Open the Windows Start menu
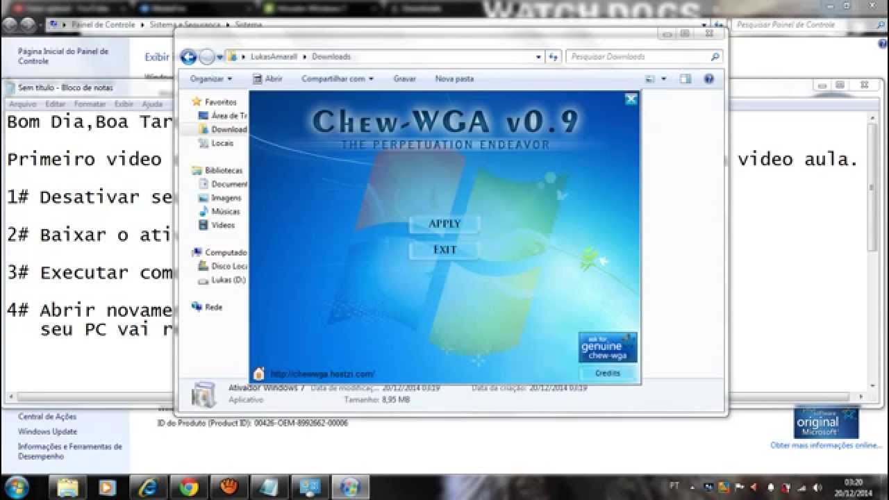The image size is (889, 500). click(17, 487)
